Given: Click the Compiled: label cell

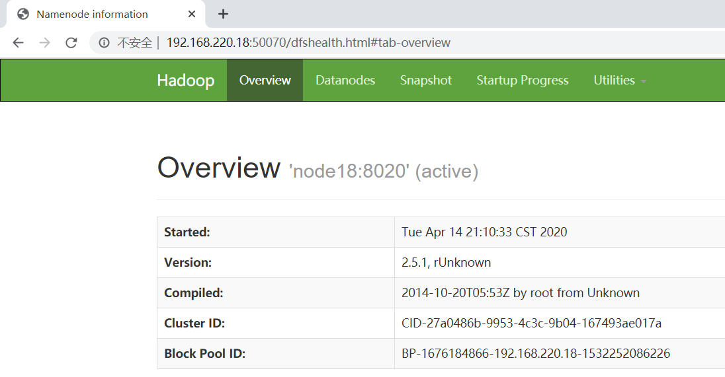Looking at the screenshot, I should [x=276, y=293].
